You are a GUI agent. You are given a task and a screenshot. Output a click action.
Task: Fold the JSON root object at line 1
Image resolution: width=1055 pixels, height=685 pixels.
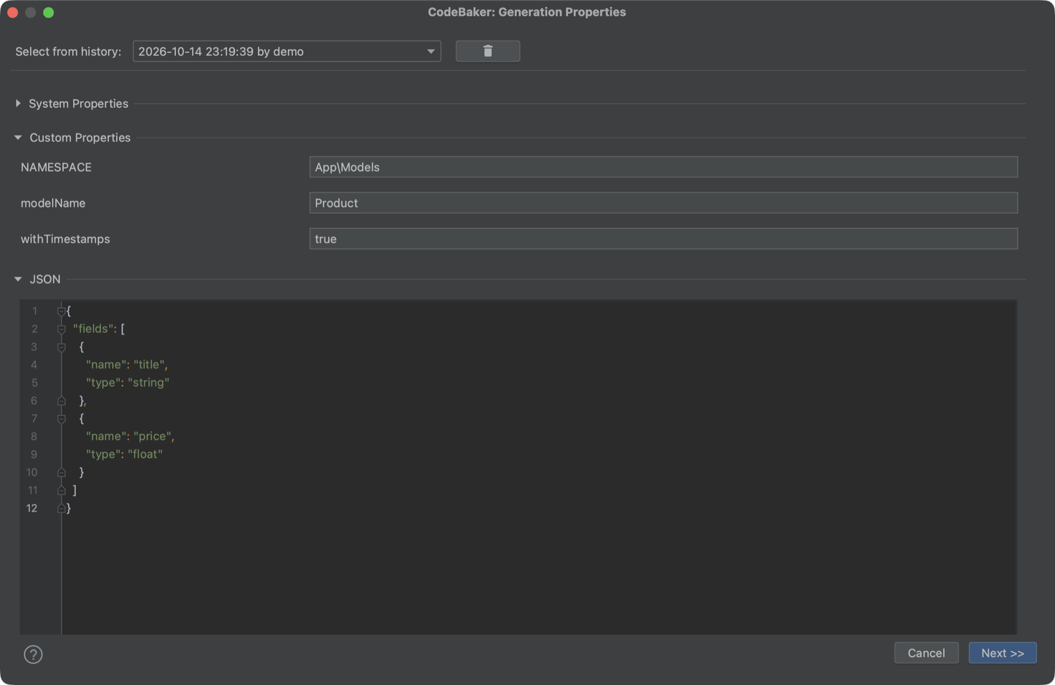click(x=62, y=311)
